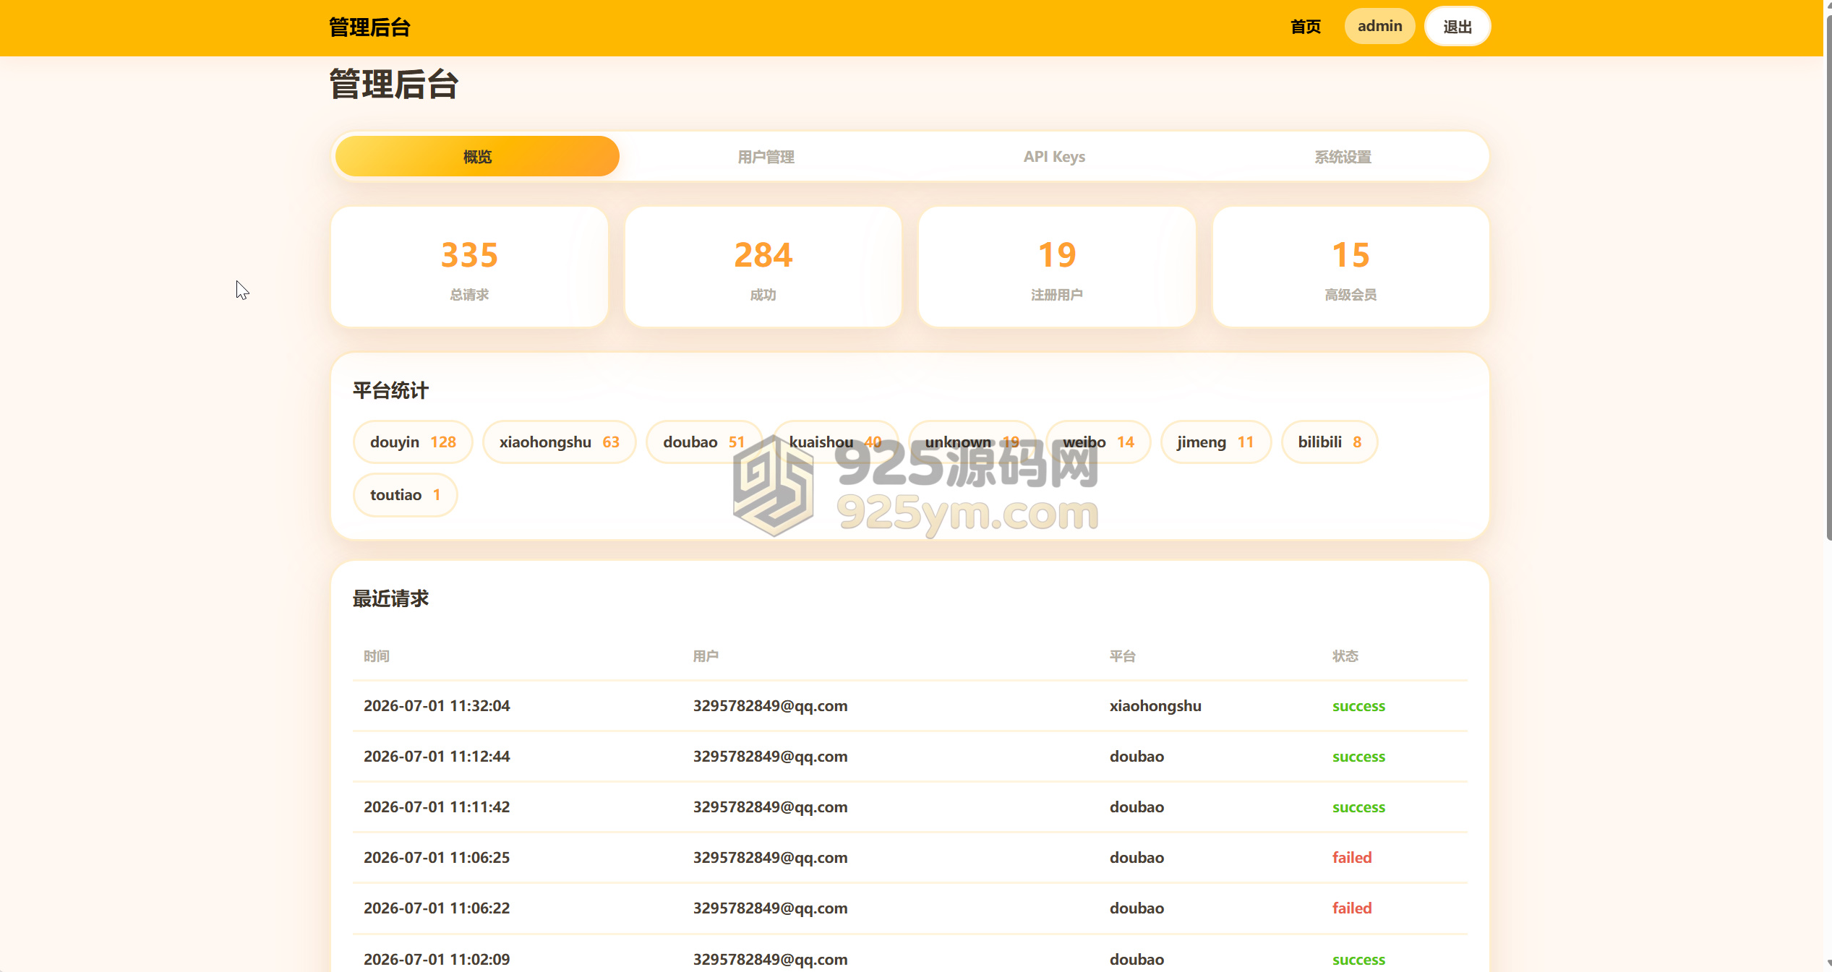This screenshot has height=972, width=1832.
Task: Click the weibo 14 platform chip
Action: click(x=1098, y=442)
